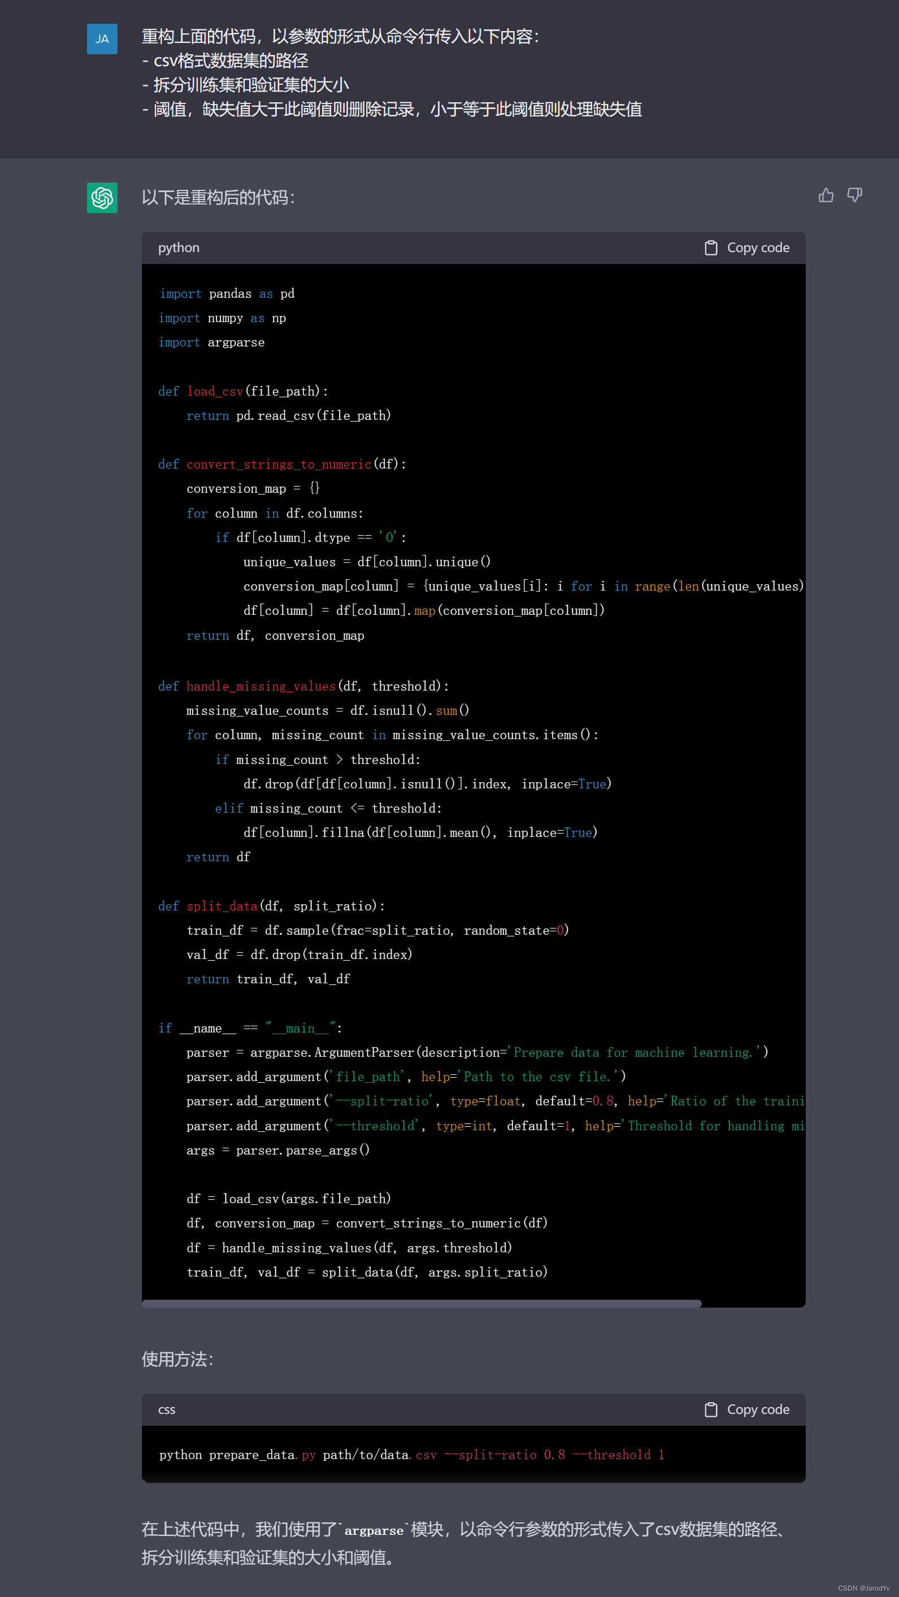This screenshot has width=899, height=1597.
Task: Click 'if __name__ == "__main__":' line
Action: [x=250, y=1028]
